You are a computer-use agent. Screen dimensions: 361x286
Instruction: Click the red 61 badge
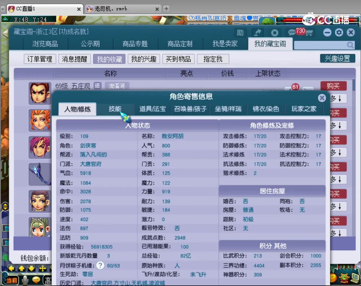[295, 87]
